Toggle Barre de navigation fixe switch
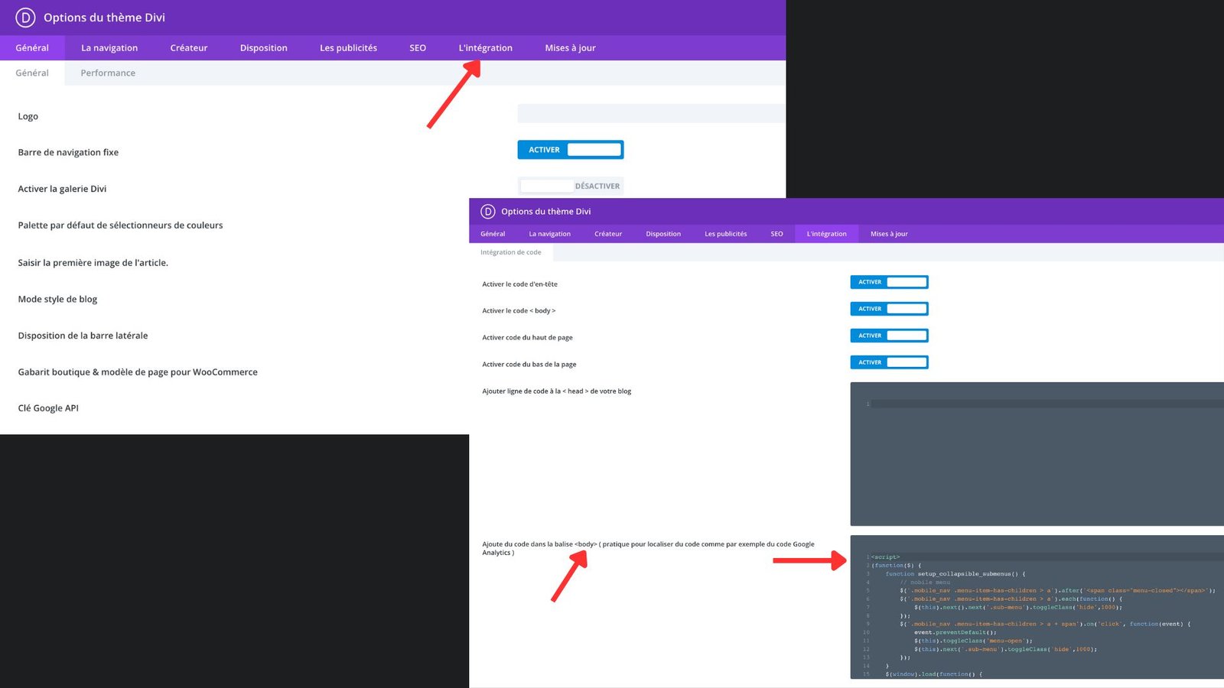This screenshot has height=688, width=1224. tap(571, 150)
